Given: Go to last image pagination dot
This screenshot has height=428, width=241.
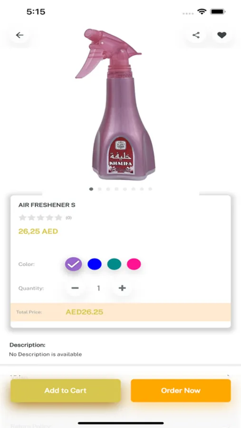Looking at the screenshot, I should (x=150, y=189).
